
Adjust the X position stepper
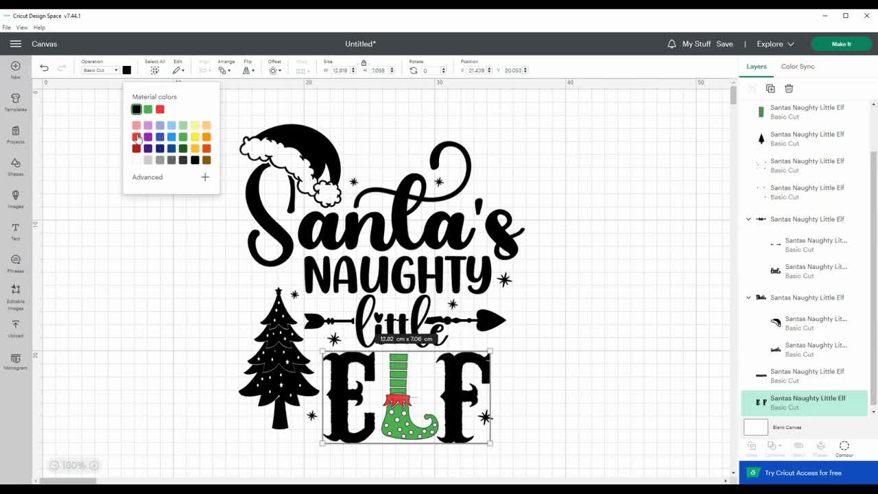[490, 71]
